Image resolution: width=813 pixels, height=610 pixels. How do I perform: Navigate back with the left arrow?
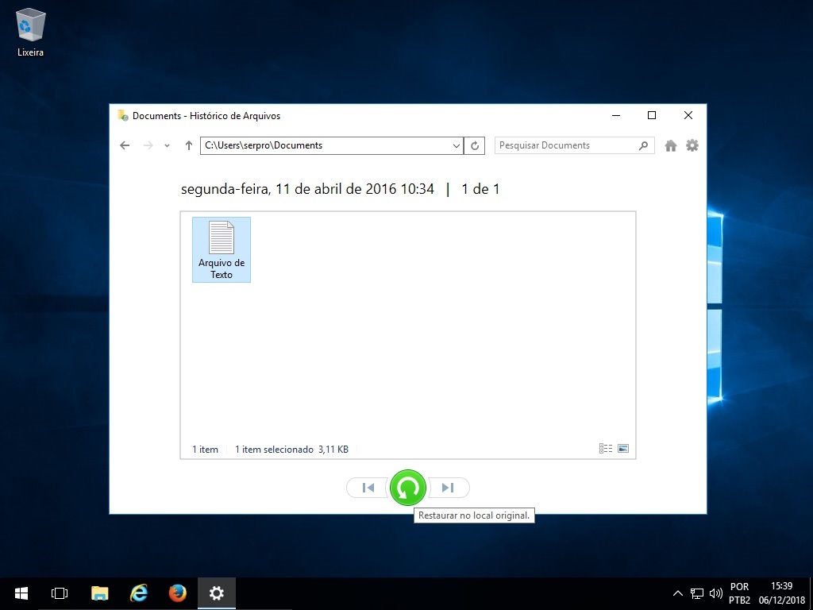pyautogui.click(x=125, y=145)
